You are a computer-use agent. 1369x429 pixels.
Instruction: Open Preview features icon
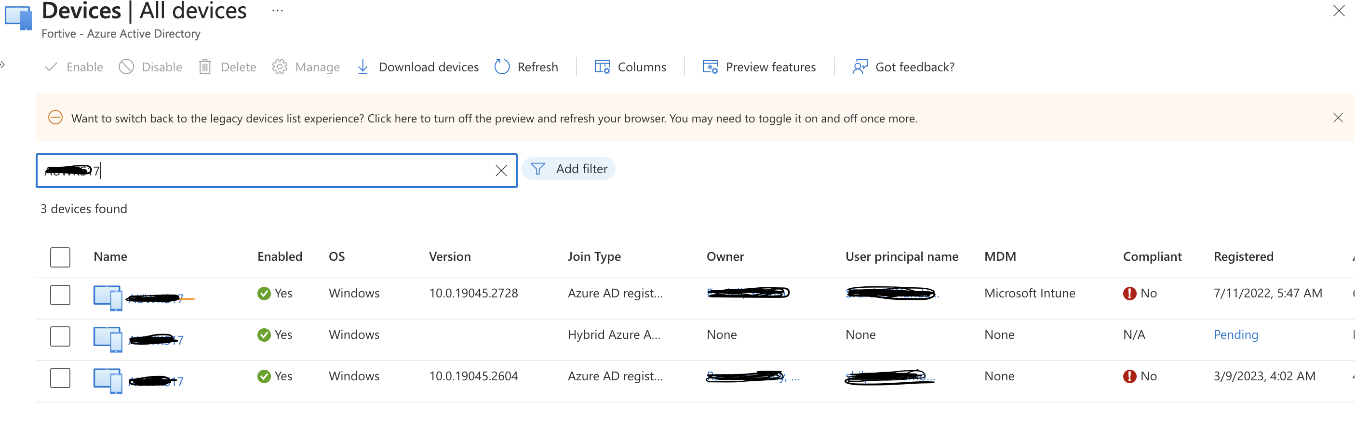tap(710, 67)
